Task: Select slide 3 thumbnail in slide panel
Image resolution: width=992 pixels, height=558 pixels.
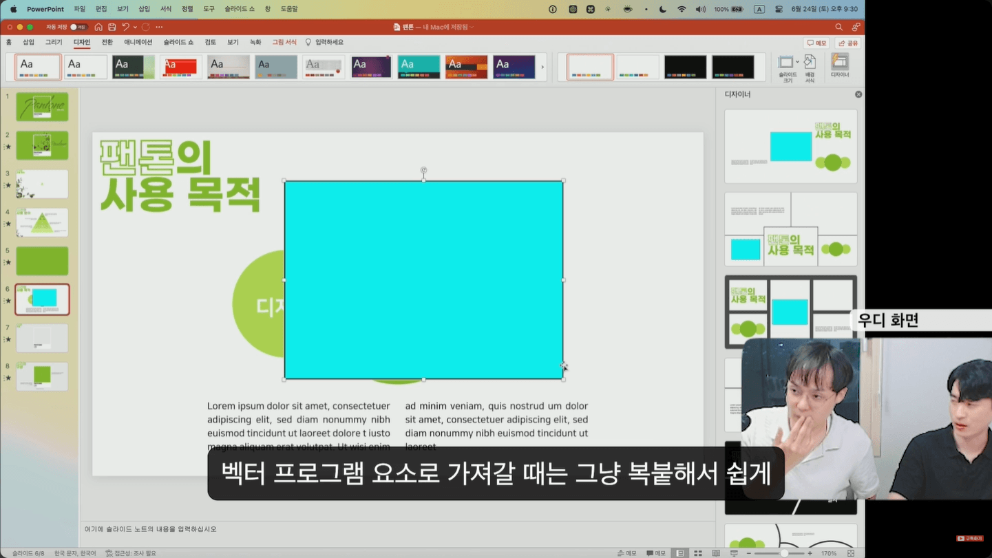Action: click(x=42, y=184)
